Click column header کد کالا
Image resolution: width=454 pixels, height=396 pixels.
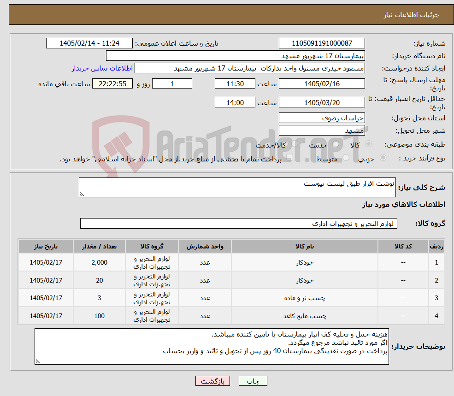tap(403, 246)
